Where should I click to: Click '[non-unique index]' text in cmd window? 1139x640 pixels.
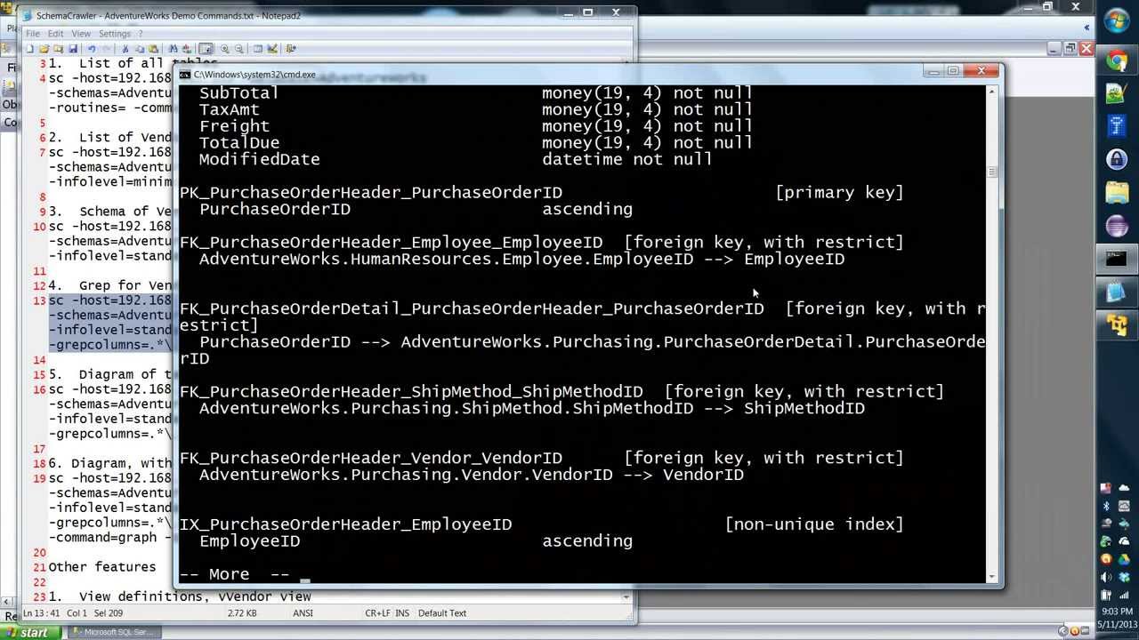814,524
